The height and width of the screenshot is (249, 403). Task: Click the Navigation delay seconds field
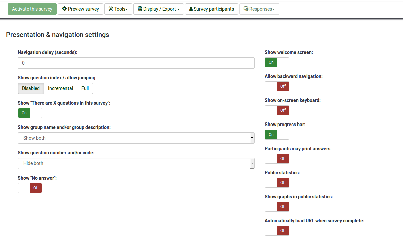[x=136, y=63]
